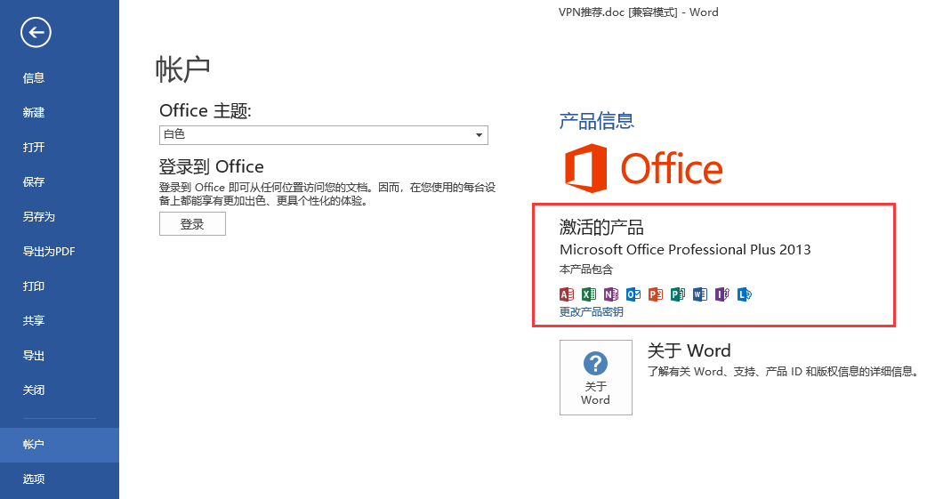Click the 帐户 page heading

(x=182, y=69)
